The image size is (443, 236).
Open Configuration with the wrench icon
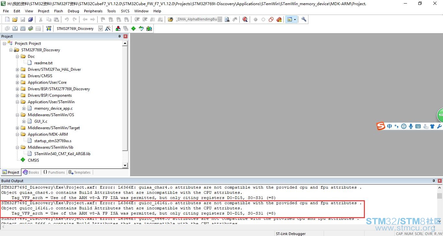pyautogui.click(x=304, y=19)
